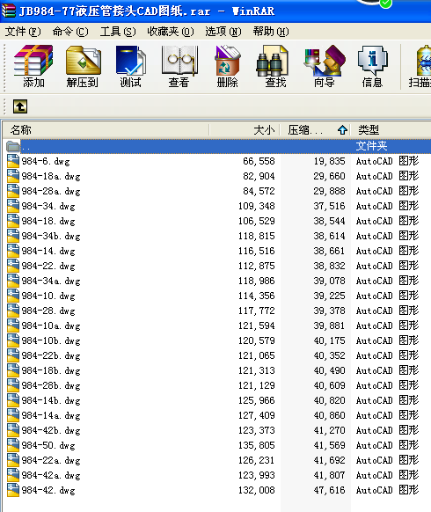This screenshot has height=512, width=431.
Task: Select file 984-18b.dwg
Action: 51,370
